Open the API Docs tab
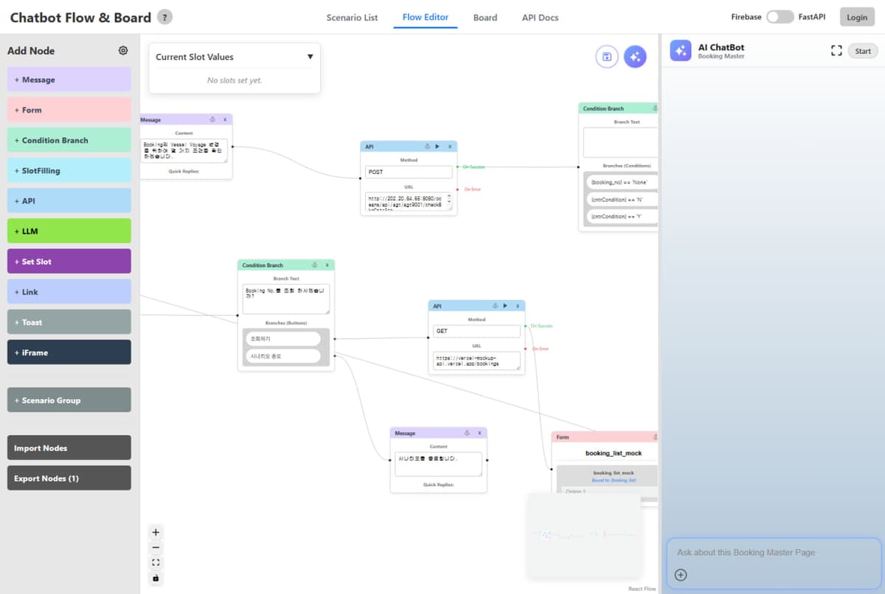Screen dimensions: 885x594 click(540, 18)
